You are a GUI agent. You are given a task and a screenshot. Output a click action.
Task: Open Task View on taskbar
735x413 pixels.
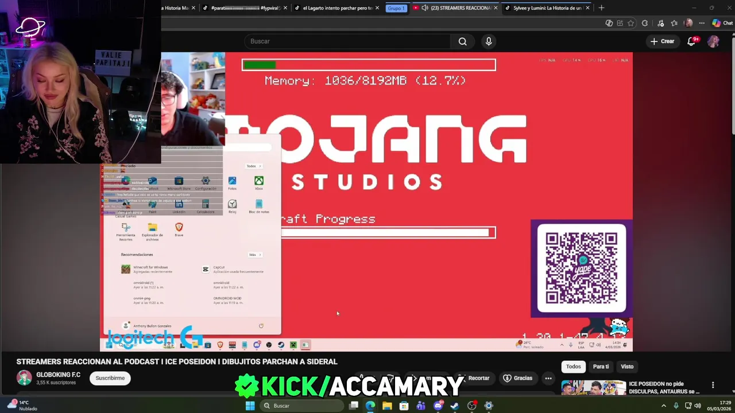[x=354, y=406]
